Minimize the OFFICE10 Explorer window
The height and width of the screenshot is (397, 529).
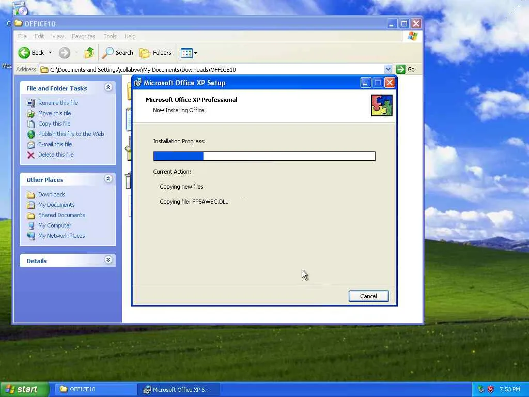tap(392, 24)
